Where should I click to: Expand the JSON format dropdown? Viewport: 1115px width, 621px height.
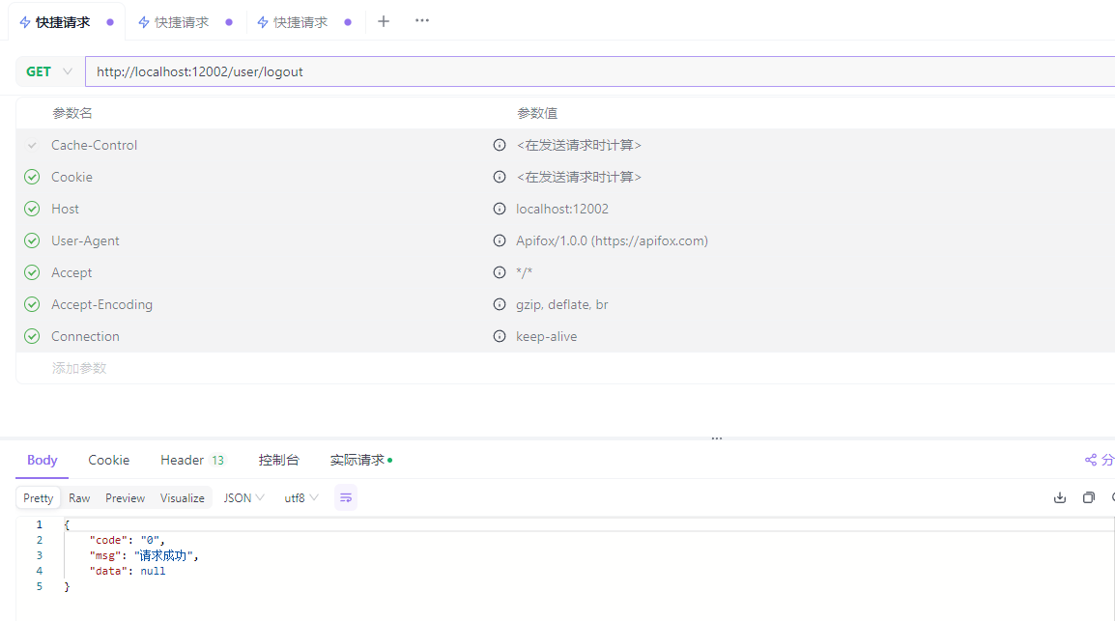click(243, 498)
